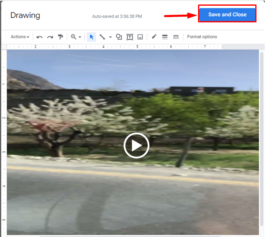This screenshot has height=237, width=265.
Task: Open the Shape tool
Action: [119, 37]
